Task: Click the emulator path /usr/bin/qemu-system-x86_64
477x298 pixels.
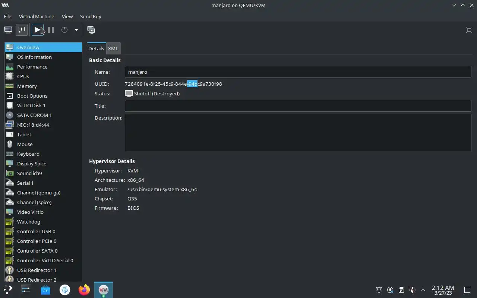Action: click(162, 189)
